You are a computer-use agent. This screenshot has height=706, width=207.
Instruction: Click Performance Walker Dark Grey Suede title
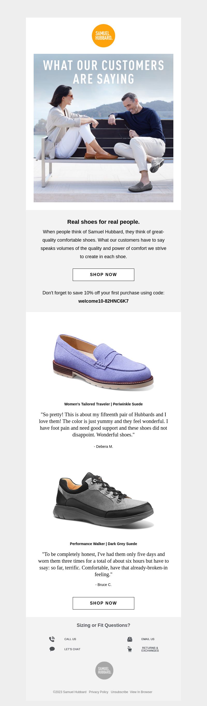click(x=103, y=544)
